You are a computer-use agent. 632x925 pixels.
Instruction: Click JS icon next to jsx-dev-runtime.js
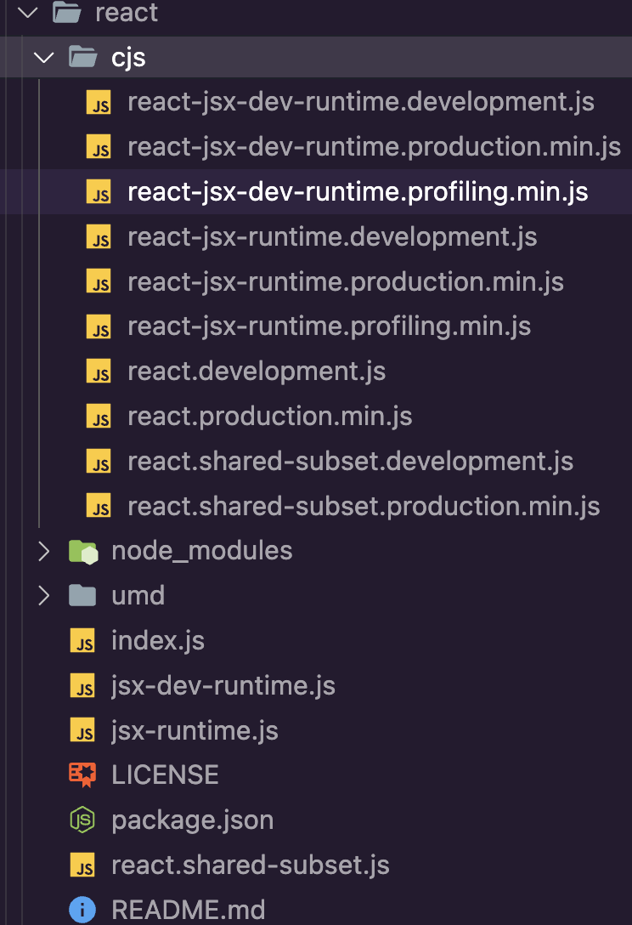pos(82,685)
